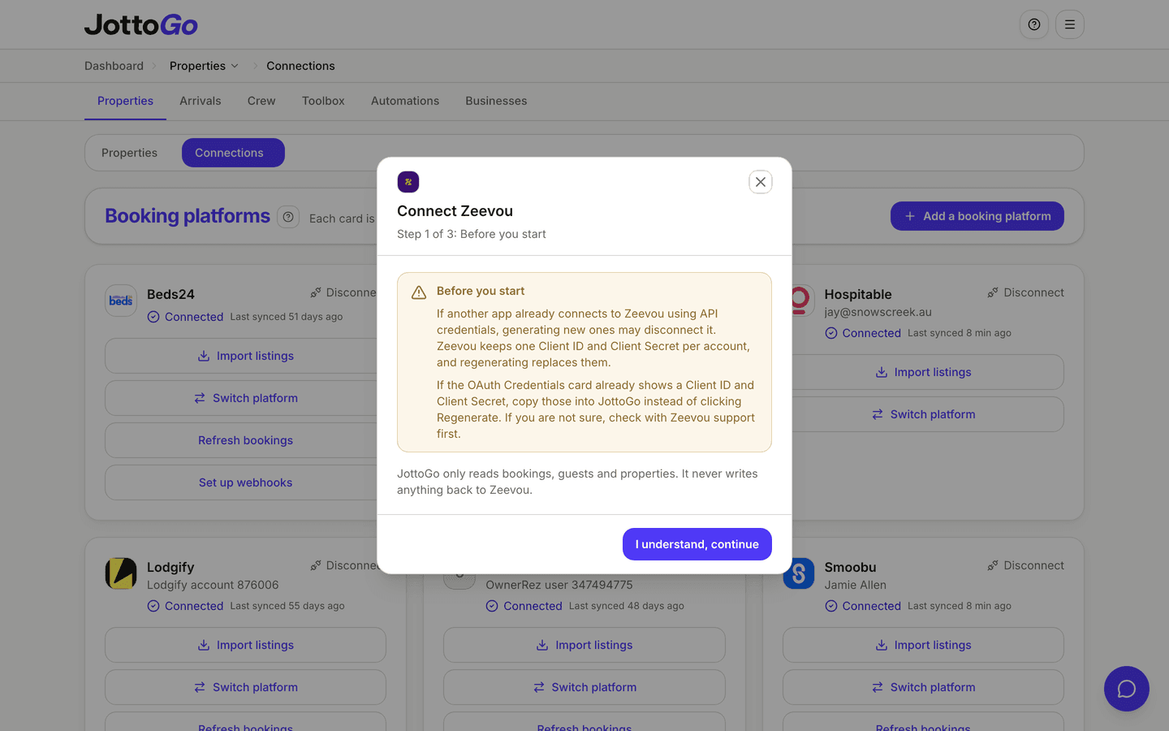This screenshot has width=1169, height=731.
Task: Click Add a booking platform
Action: (977, 216)
